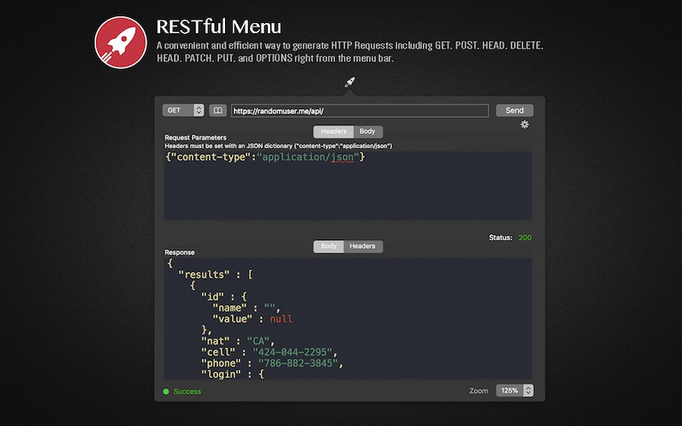The height and width of the screenshot is (426, 682).
Task: Open settings with the gear icon
Action: (524, 124)
